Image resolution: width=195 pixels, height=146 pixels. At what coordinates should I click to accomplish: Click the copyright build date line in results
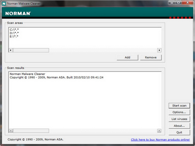(57, 78)
